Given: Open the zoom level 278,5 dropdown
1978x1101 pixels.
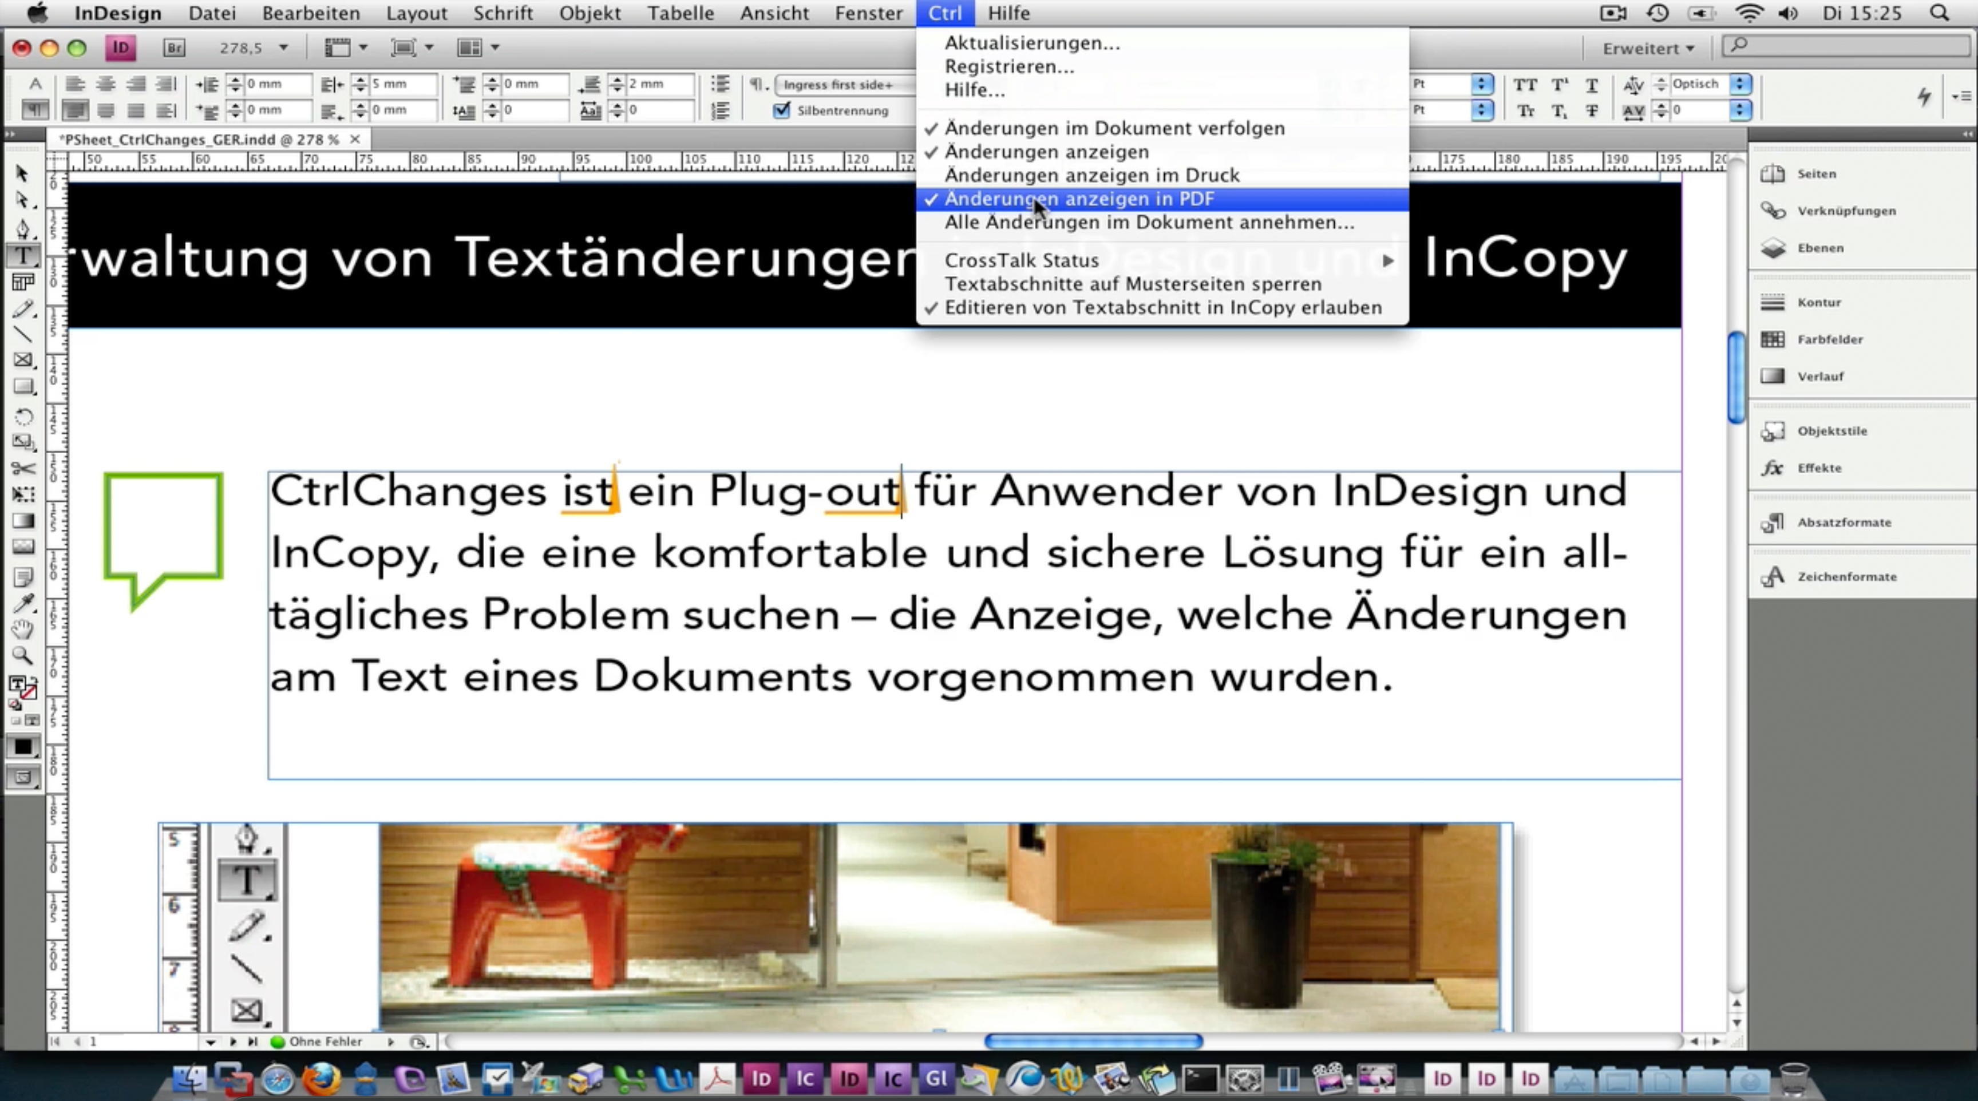Looking at the screenshot, I should 283,47.
